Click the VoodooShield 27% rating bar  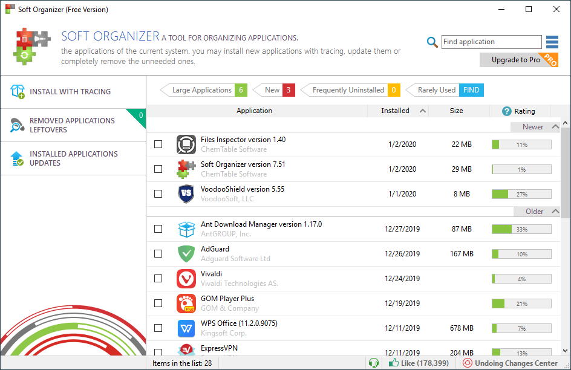pos(521,194)
